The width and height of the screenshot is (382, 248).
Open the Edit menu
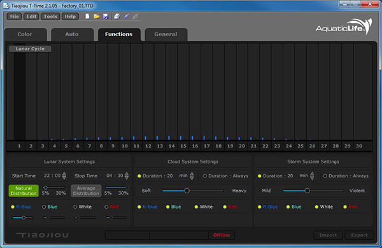tap(31, 17)
